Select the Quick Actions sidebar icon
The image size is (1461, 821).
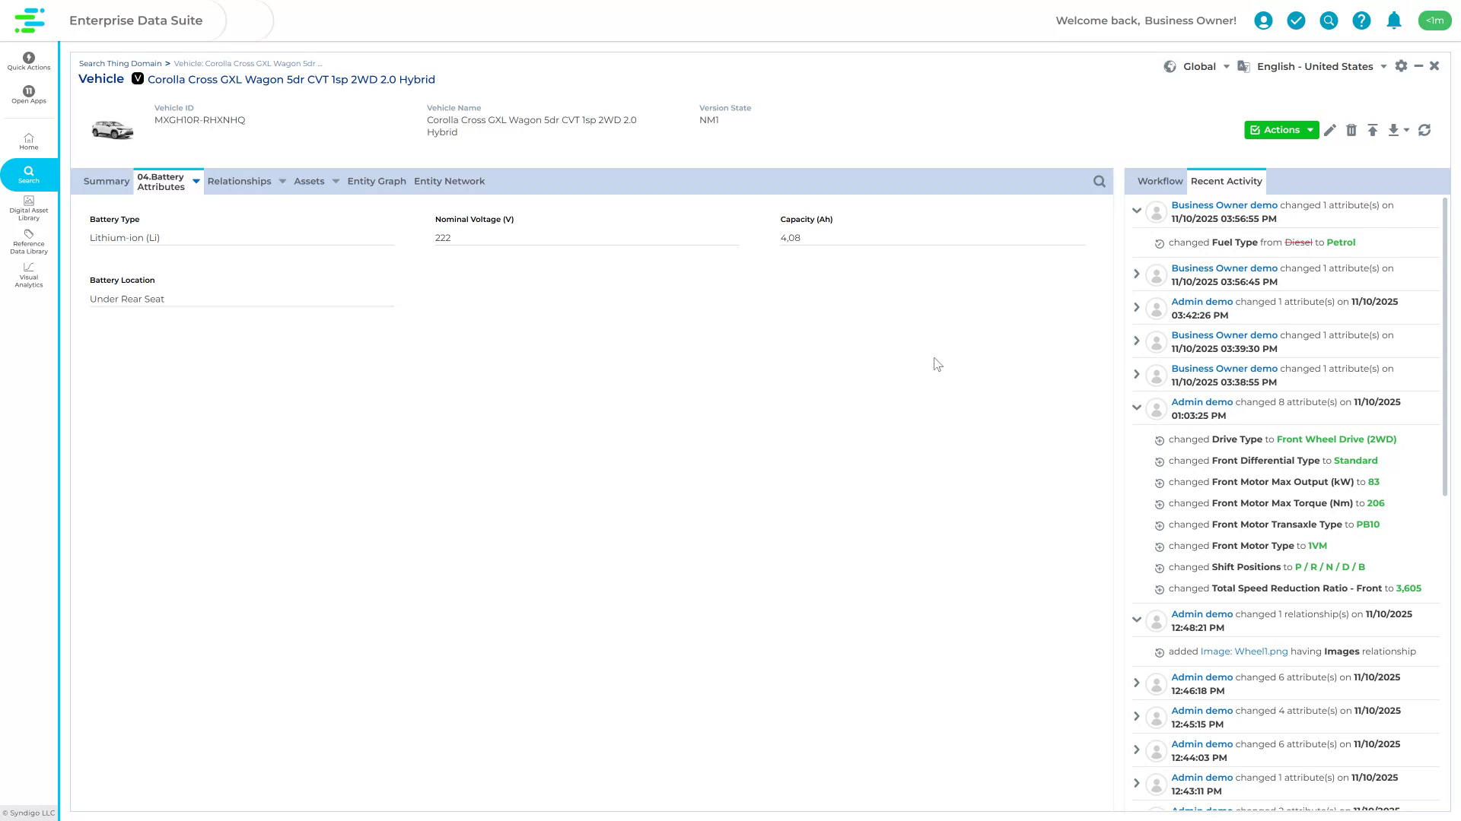pyautogui.click(x=28, y=61)
